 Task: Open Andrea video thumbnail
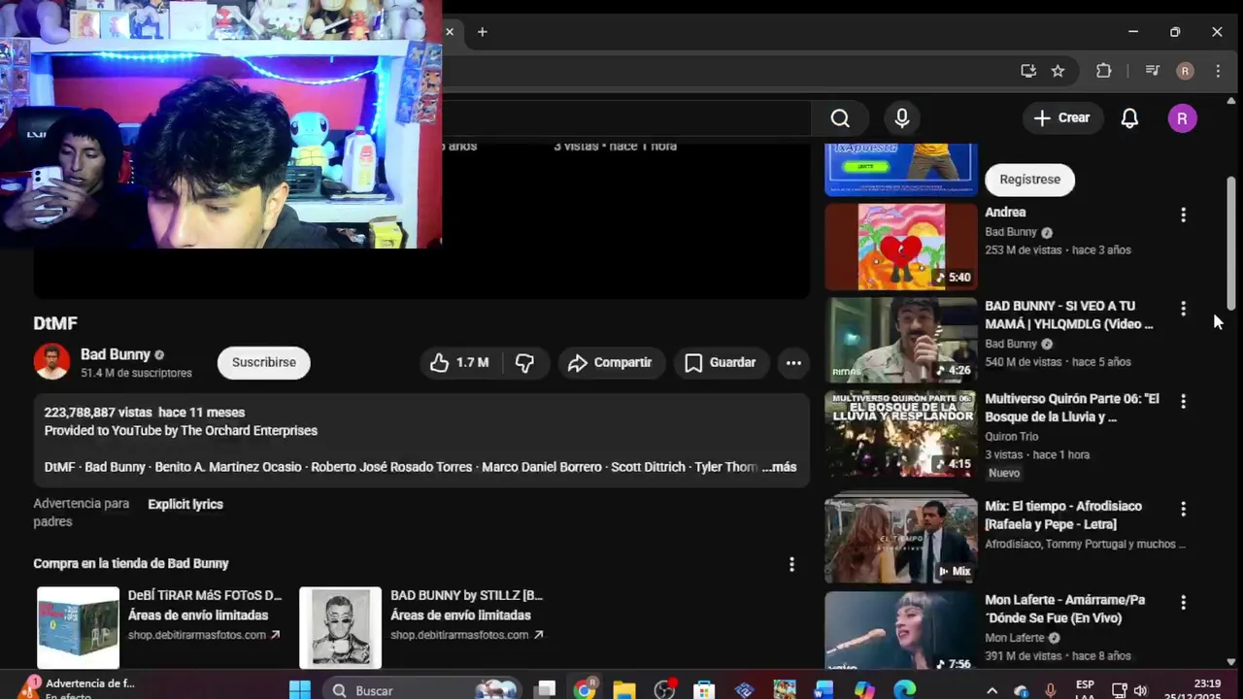[901, 247]
